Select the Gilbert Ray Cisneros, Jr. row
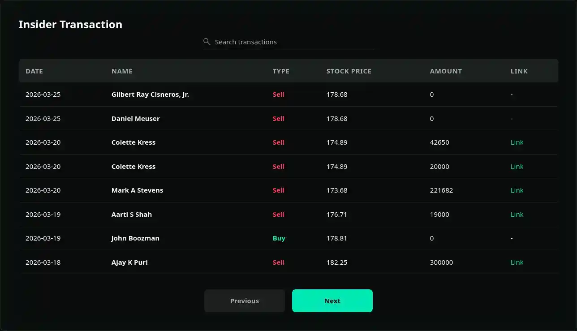Screen dimensions: 577x331 tap(288, 95)
